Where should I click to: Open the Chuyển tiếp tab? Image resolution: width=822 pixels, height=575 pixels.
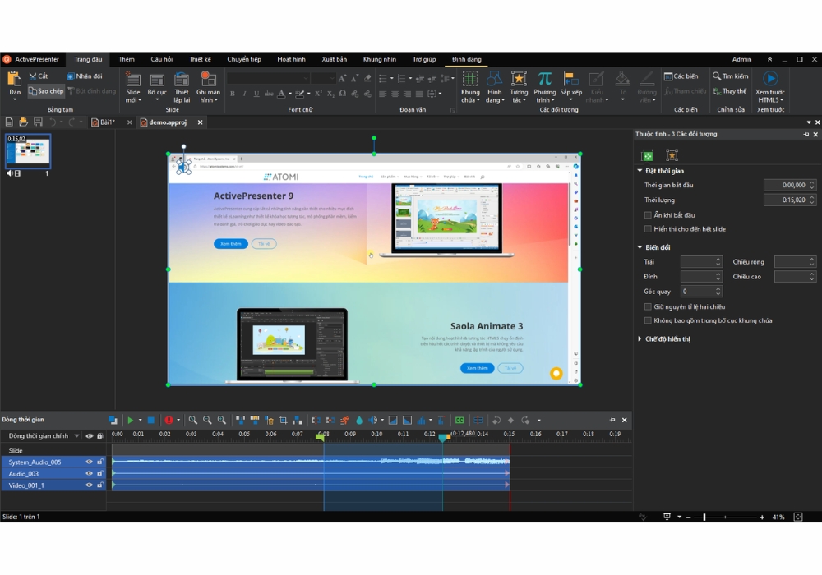point(244,59)
